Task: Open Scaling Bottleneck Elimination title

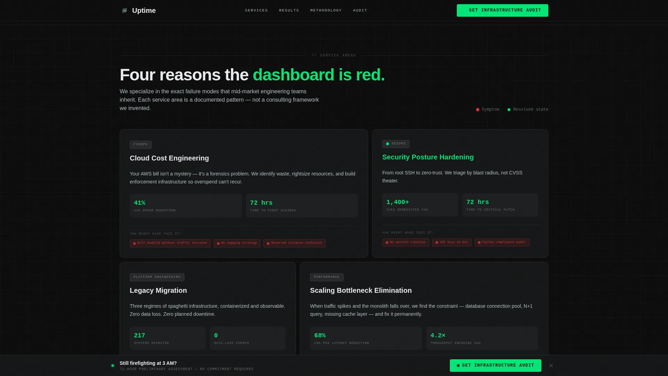Action: (361, 290)
